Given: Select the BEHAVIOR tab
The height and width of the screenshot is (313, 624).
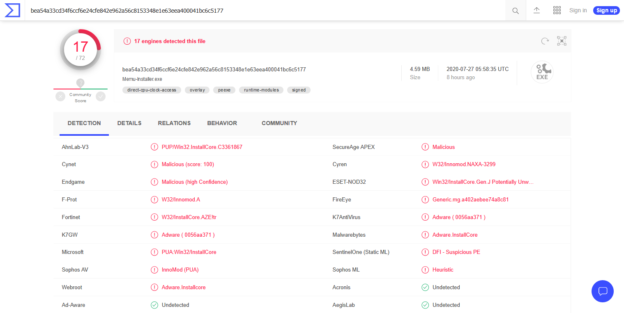Looking at the screenshot, I should tap(222, 123).
